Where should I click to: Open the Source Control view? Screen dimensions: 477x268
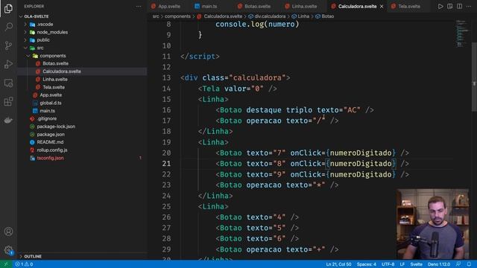(8, 45)
